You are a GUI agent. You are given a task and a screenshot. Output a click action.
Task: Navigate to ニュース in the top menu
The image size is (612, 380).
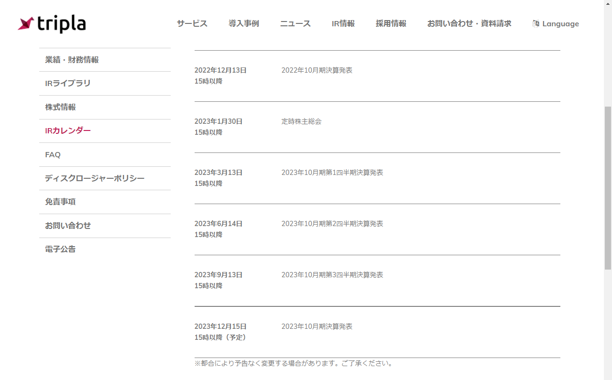pyautogui.click(x=295, y=23)
